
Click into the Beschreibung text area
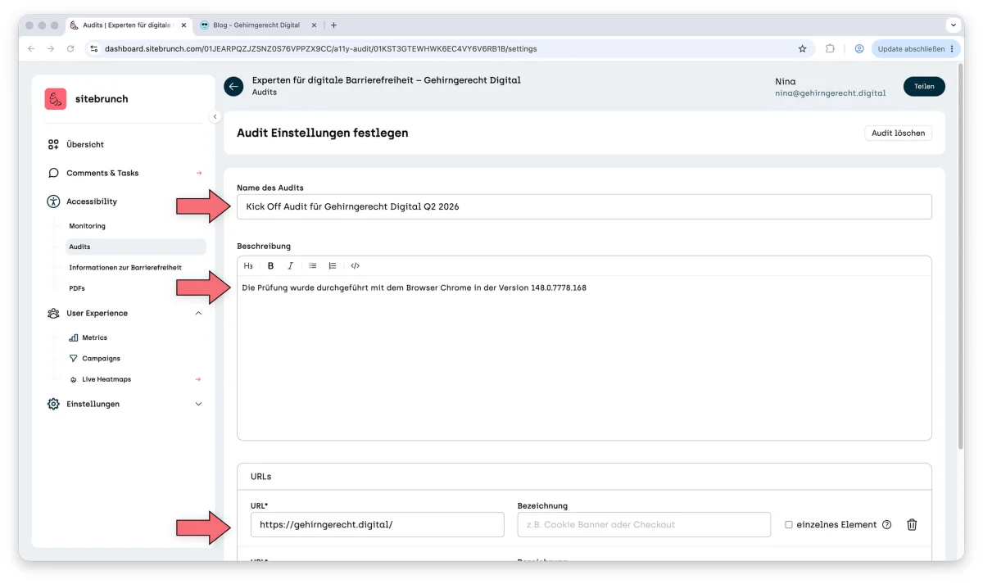(x=584, y=358)
